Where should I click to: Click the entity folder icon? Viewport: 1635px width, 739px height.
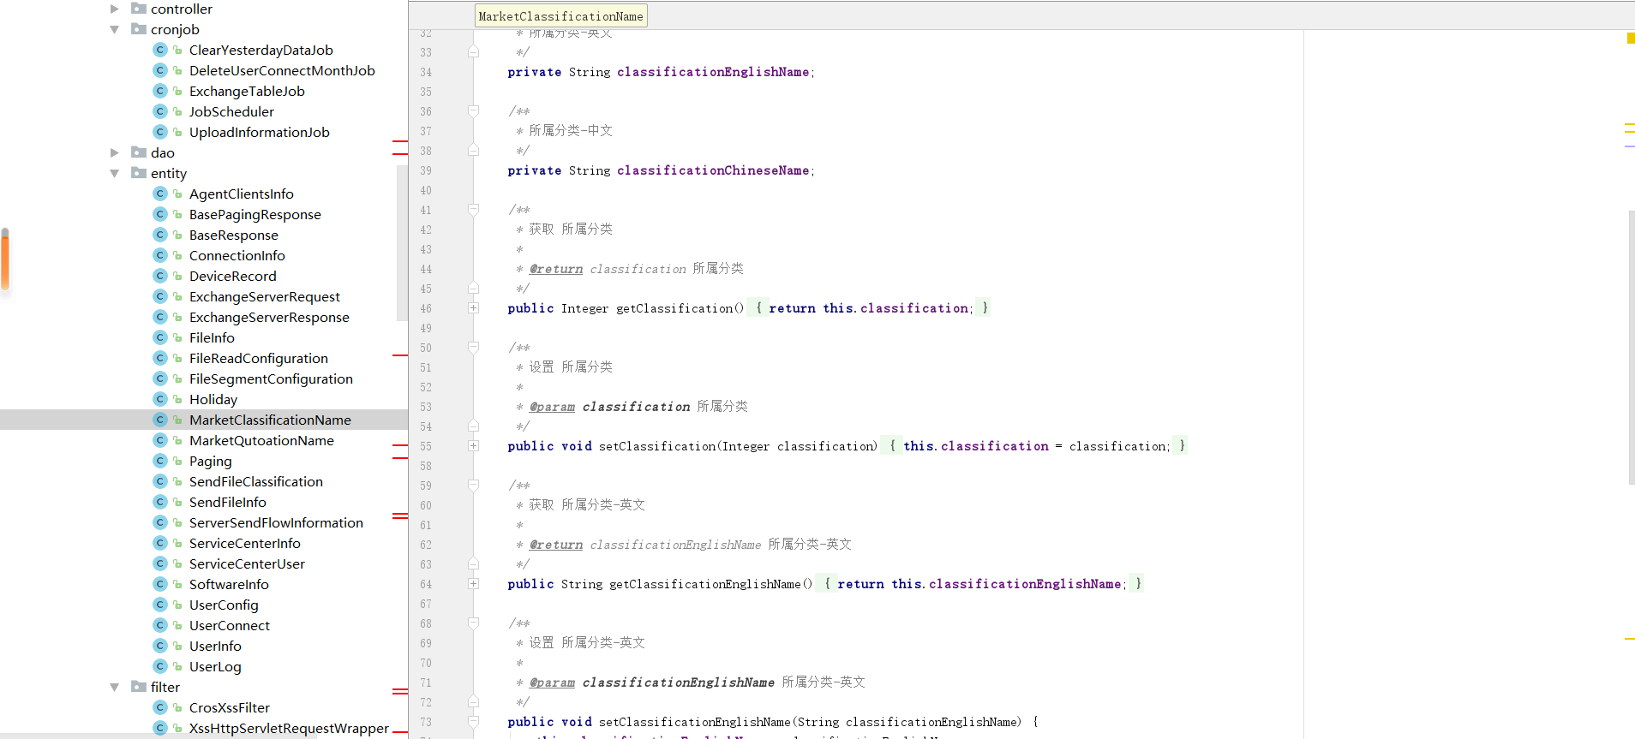[x=139, y=173]
